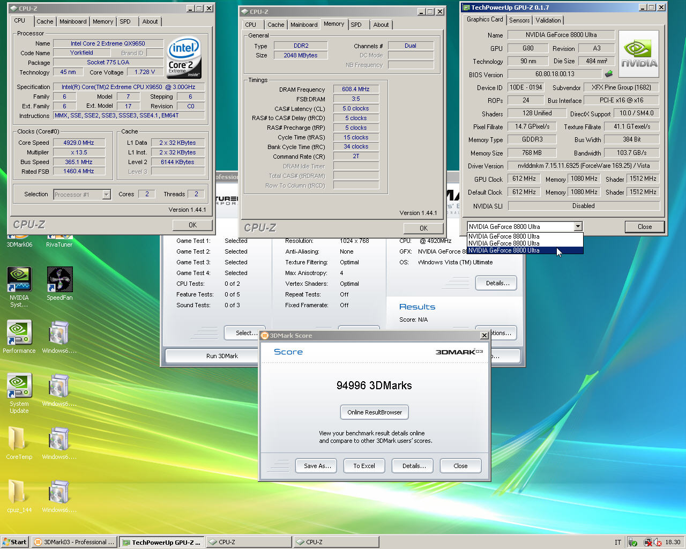This screenshot has height=549, width=686.
Task: Click the NVIDIA logo in GPU-Z
Action: point(638,54)
